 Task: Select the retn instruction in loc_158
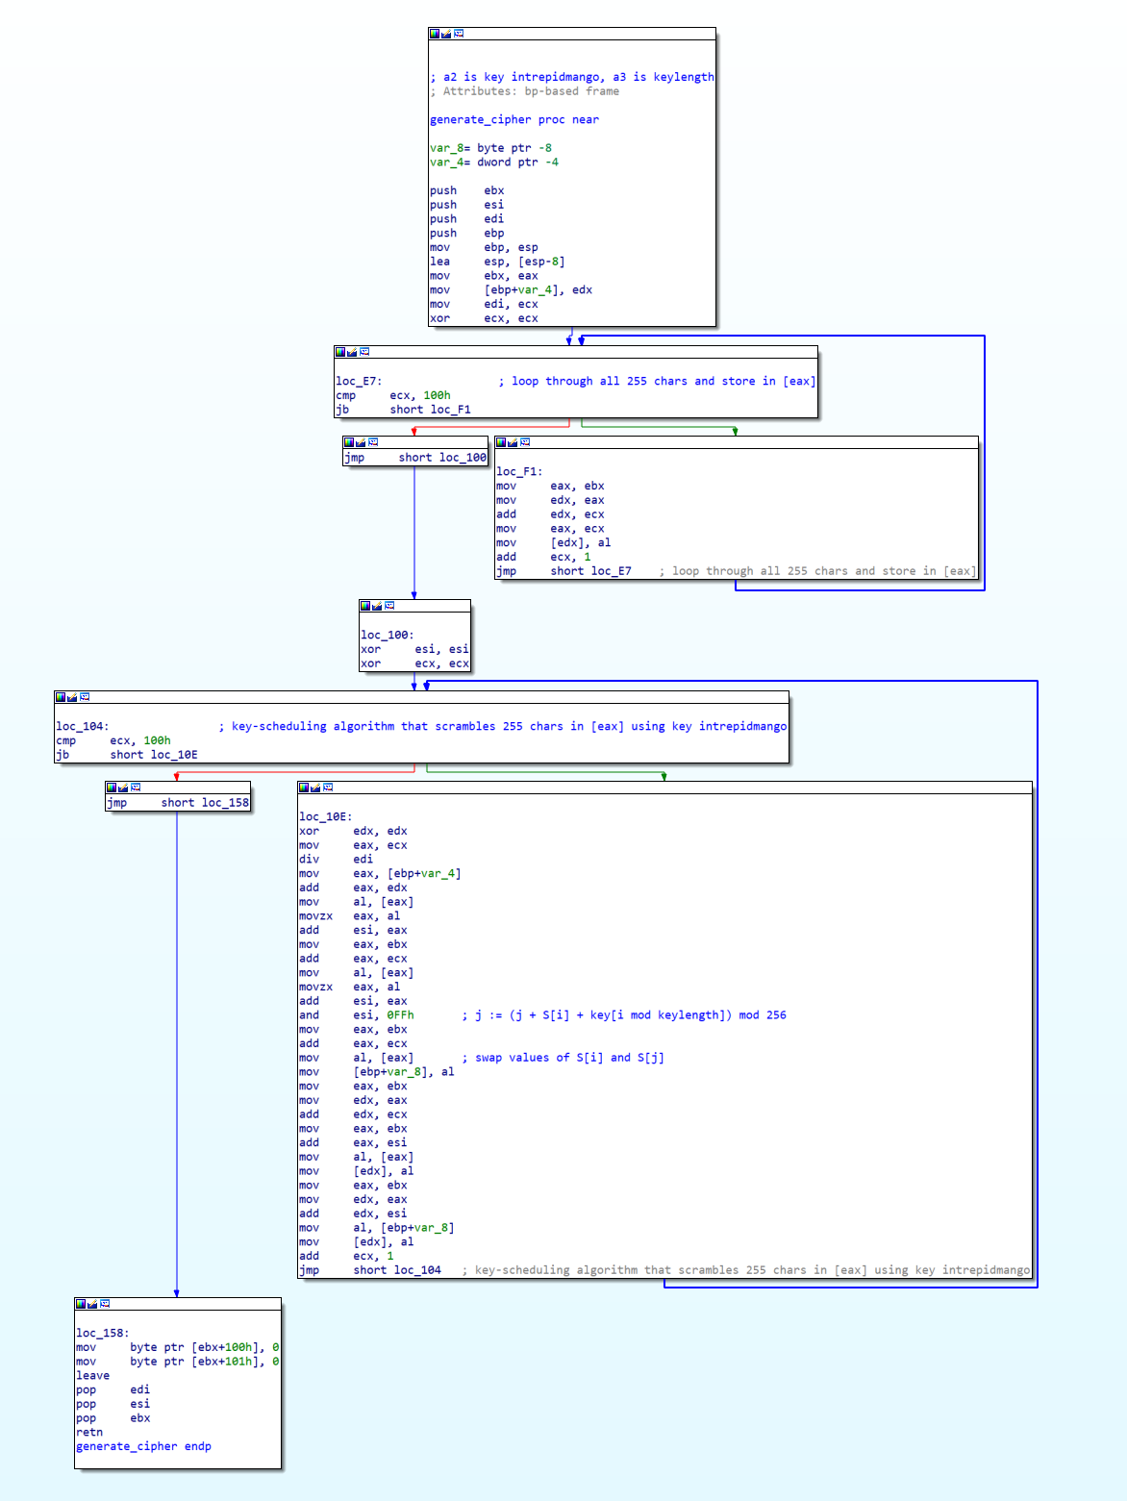click(88, 1432)
